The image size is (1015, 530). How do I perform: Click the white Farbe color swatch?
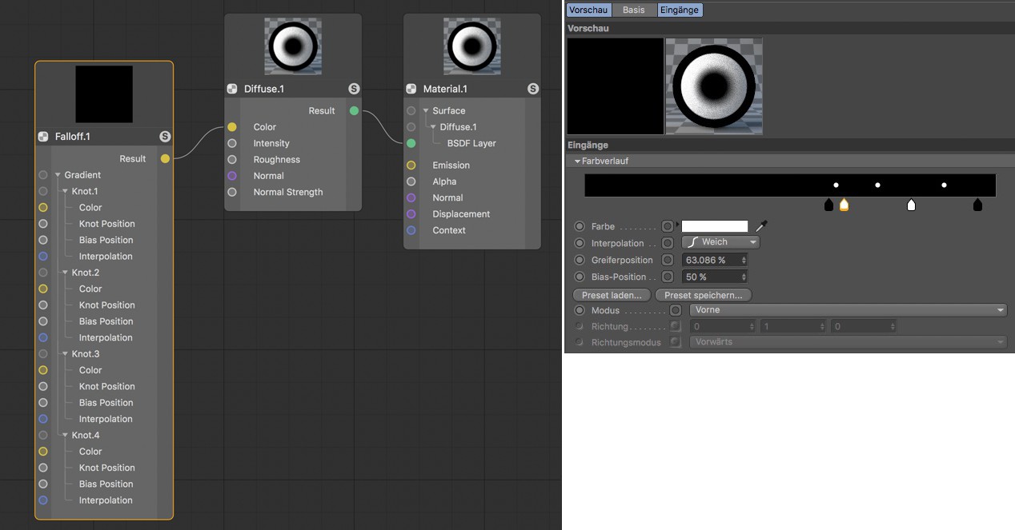click(715, 226)
